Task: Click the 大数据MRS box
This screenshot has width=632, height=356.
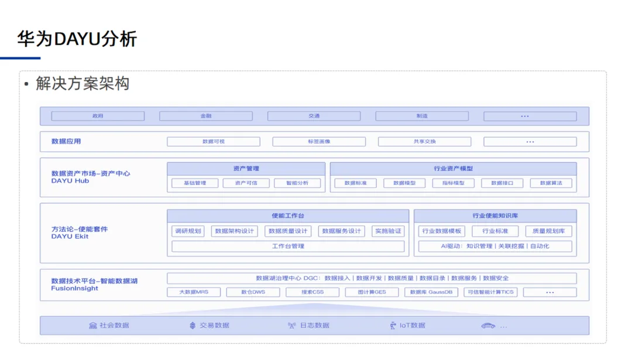Action: click(194, 292)
